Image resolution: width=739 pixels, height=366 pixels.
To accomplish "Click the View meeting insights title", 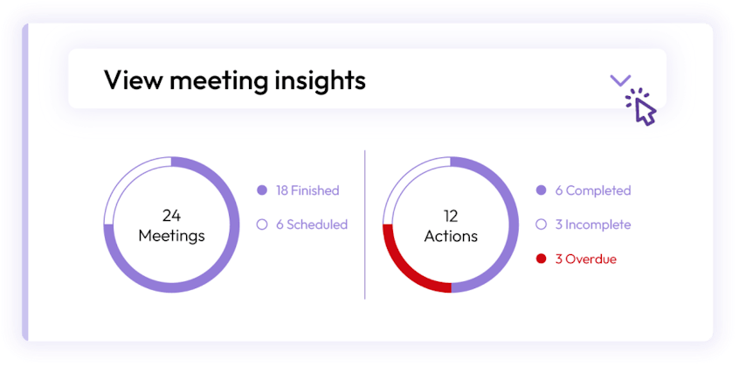I will pyautogui.click(x=235, y=80).
